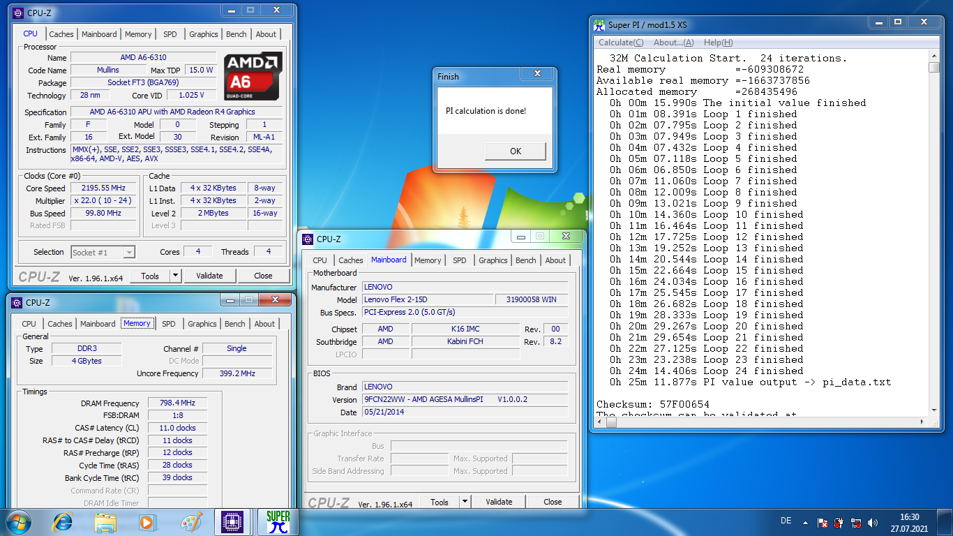Close the Finish dialog with X
This screenshot has height=536, width=953.
point(537,73)
